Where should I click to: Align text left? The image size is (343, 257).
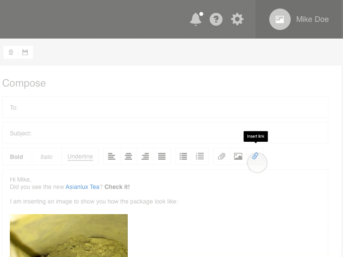pyautogui.click(x=111, y=156)
